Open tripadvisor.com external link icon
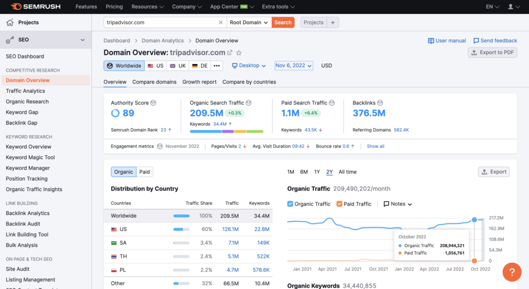The height and width of the screenshot is (289, 529). [230, 53]
